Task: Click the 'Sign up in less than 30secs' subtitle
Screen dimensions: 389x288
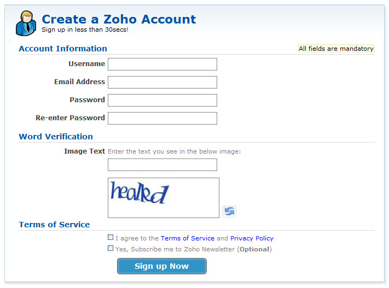Action: (85, 30)
